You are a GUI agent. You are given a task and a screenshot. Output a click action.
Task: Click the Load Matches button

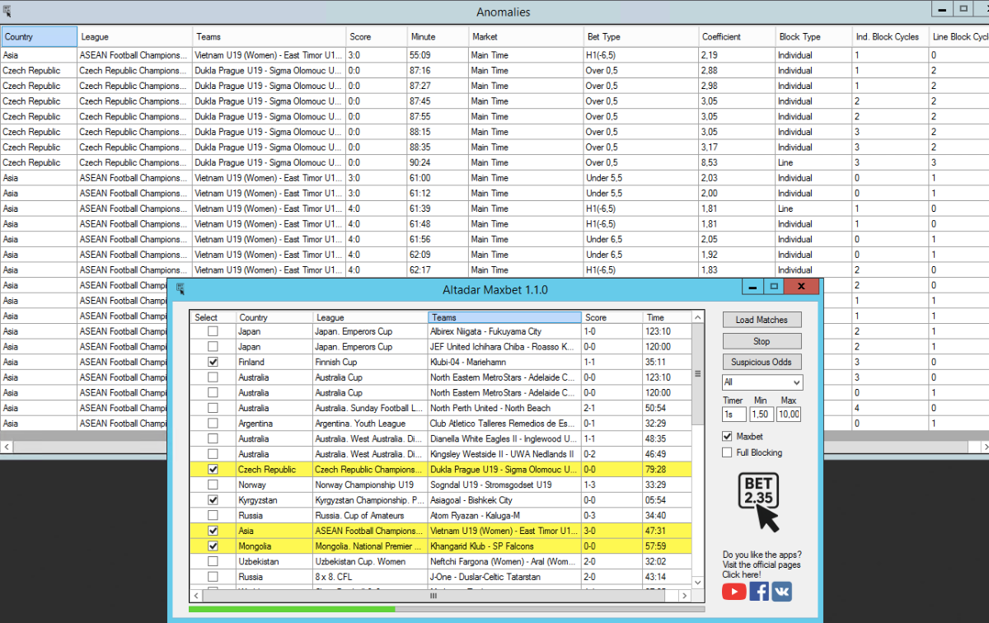tap(762, 320)
